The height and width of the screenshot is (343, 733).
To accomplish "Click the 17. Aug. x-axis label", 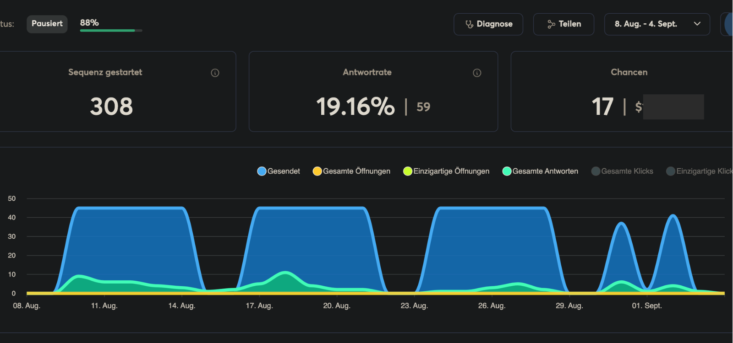I will click(x=259, y=305).
